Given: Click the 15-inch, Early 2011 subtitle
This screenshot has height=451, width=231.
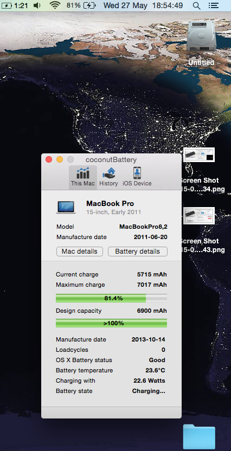Looking at the screenshot, I should pyautogui.click(x=114, y=212).
